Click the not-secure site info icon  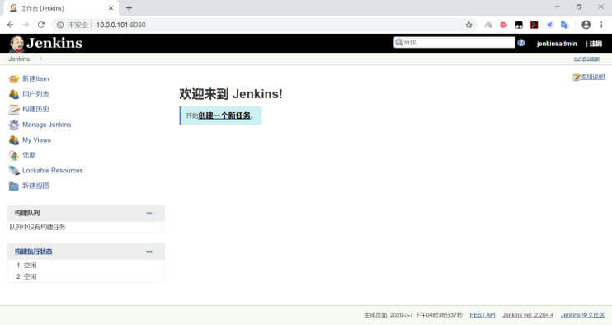point(60,25)
